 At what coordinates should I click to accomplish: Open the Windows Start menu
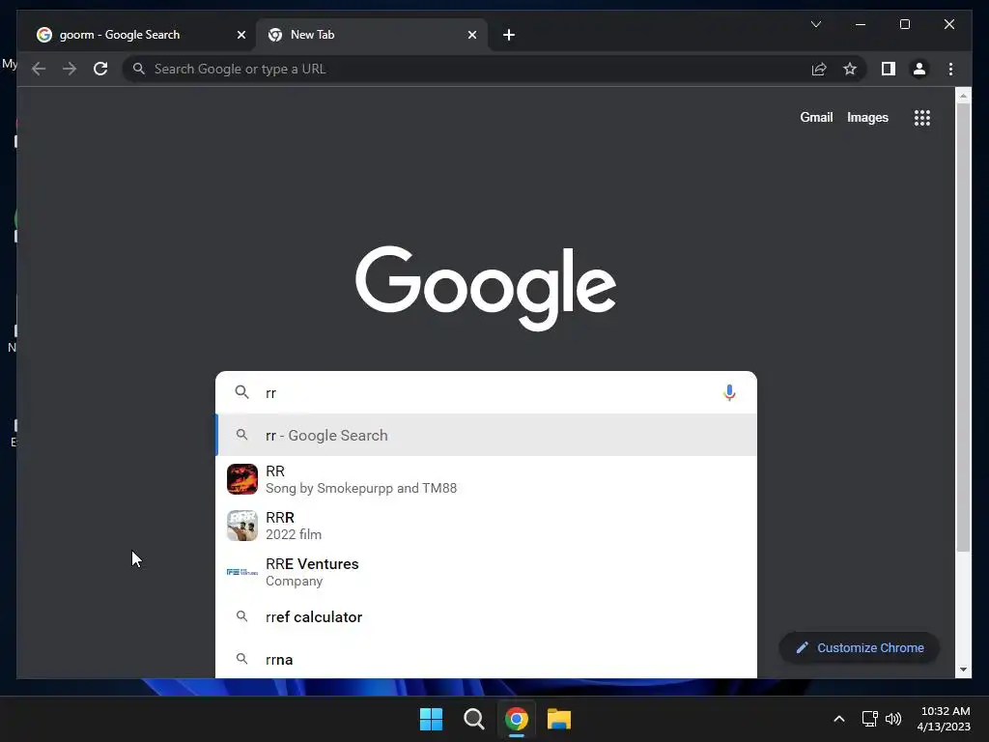(432, 719)
